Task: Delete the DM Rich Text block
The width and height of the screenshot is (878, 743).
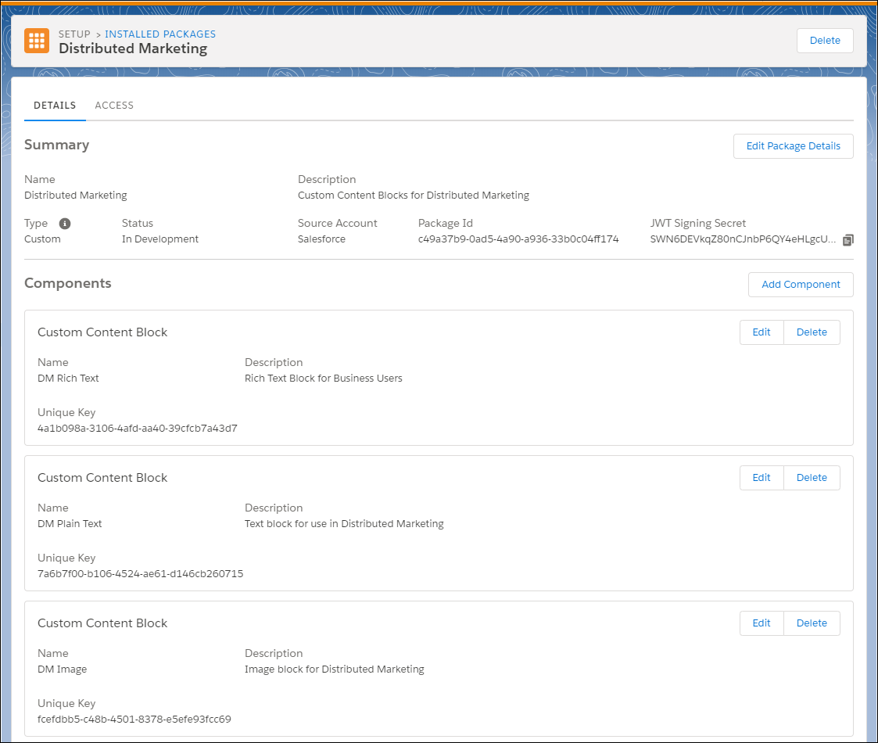Action: [x=812, y=332]
